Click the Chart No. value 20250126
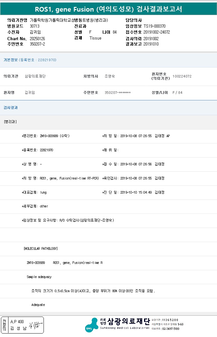The width and height of the screenshot is (217, 337). [37, 38]
